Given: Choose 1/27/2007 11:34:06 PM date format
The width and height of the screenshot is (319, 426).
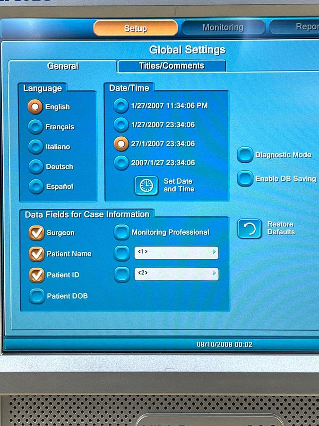Looking at the screenshot, I should (121, 106).
